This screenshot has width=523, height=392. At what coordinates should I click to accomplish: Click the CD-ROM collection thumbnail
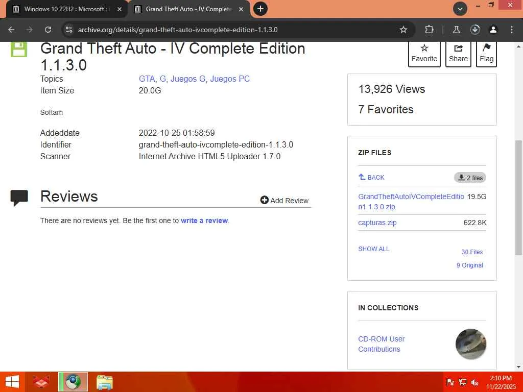(470, 344)
